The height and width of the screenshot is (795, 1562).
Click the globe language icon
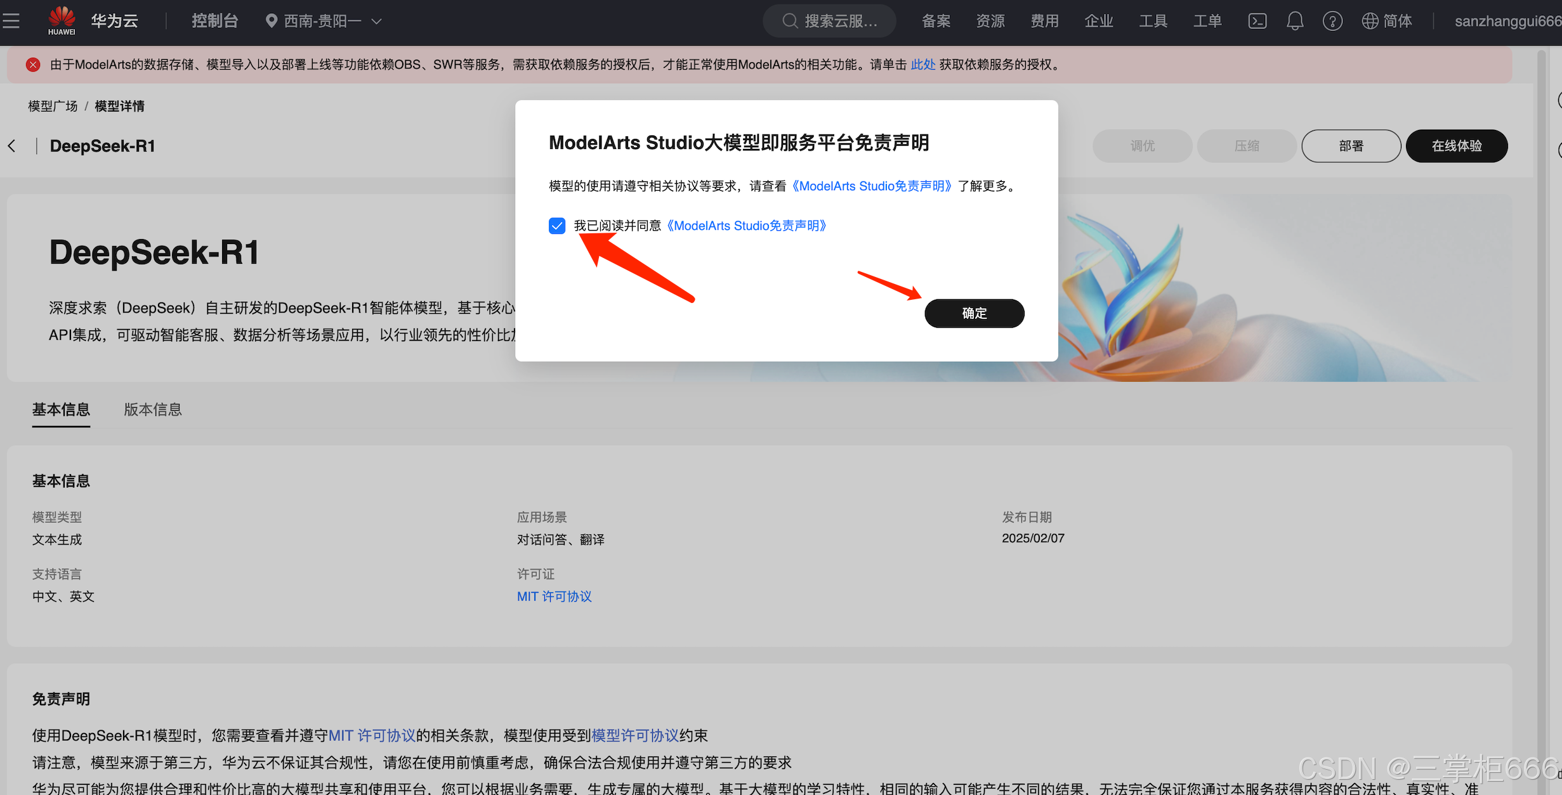[1370, 21]
